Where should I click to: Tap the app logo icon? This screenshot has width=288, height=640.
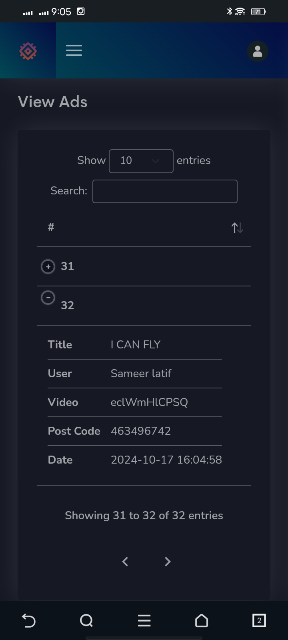(x=28, y=51)
